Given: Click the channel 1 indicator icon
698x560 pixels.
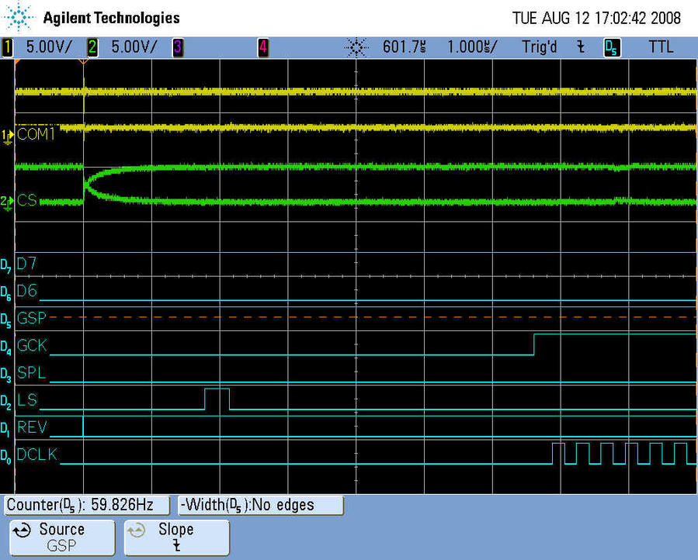Looking at the screenshot, I should pyautogui.click(x=9, y=47).
